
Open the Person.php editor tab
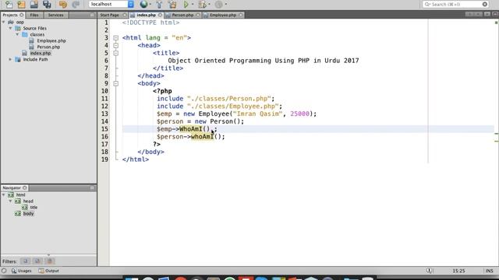point(182,15)
